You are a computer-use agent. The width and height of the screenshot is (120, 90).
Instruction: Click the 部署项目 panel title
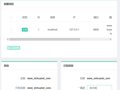click(x=9, y=4)
